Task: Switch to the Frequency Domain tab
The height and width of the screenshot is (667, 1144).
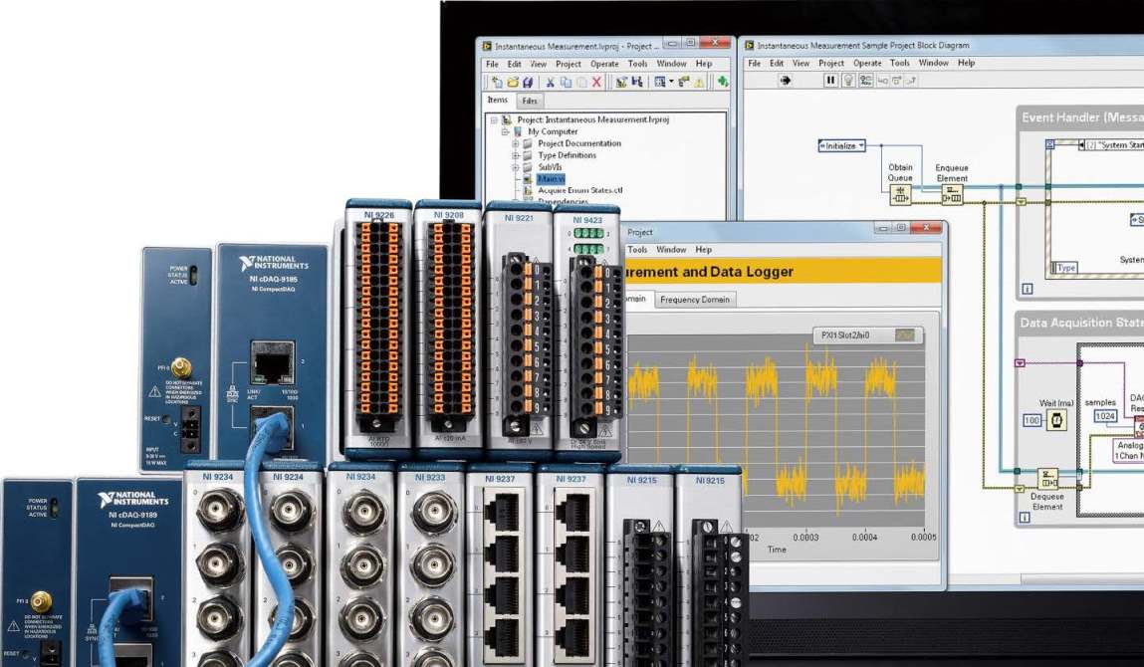Action: point(695,300)
